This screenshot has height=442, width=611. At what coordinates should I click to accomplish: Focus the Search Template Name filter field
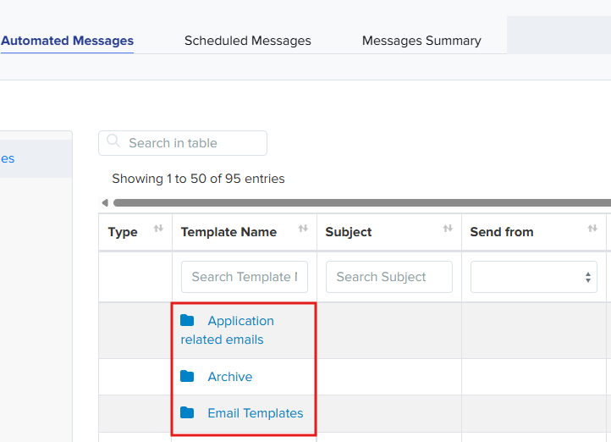(245, 277)
